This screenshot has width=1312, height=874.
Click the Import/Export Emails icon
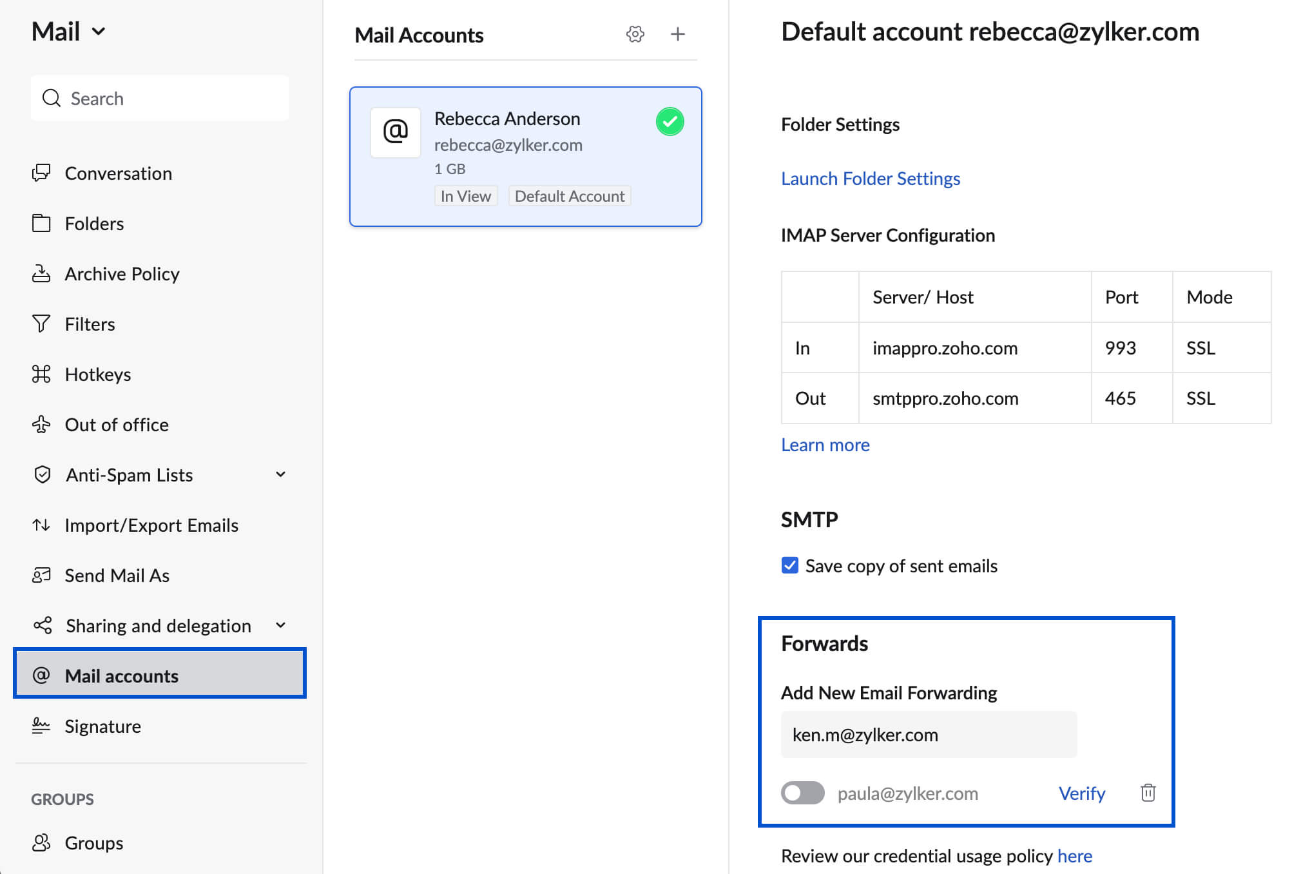pyautogui.click(x=41, y=525)
